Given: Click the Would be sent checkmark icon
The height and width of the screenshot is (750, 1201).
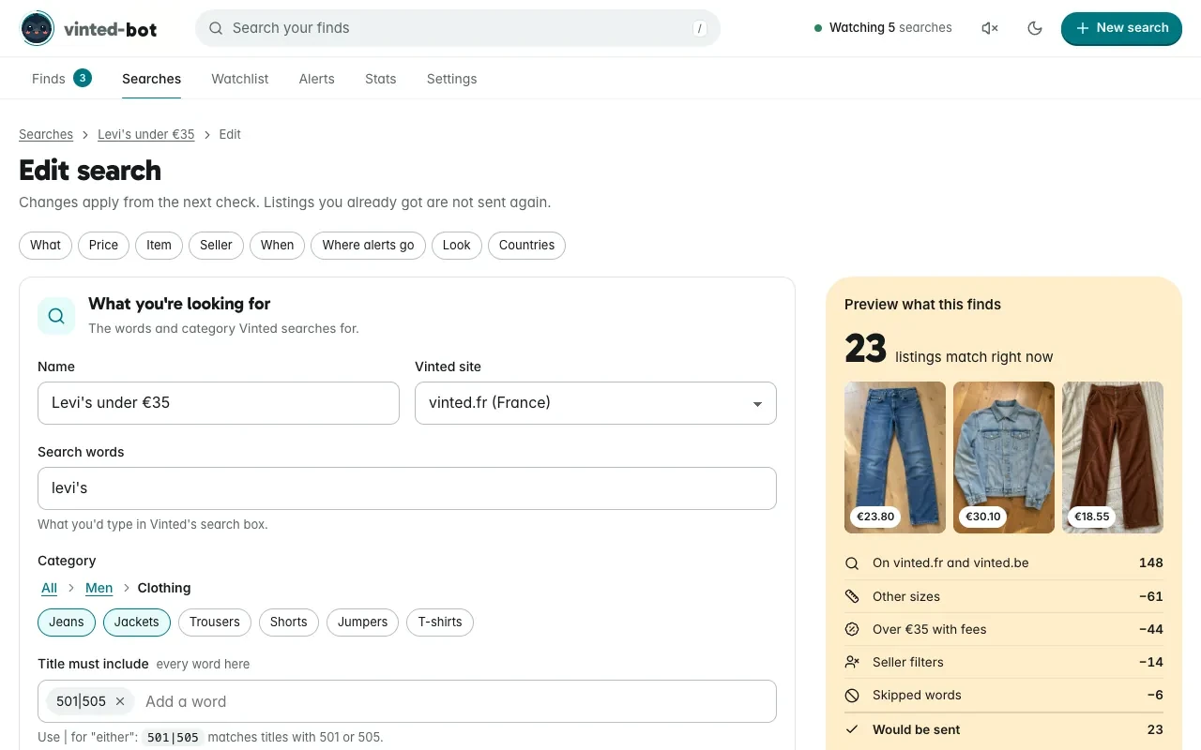Looking at the screenshot, I should pos(852,729).
